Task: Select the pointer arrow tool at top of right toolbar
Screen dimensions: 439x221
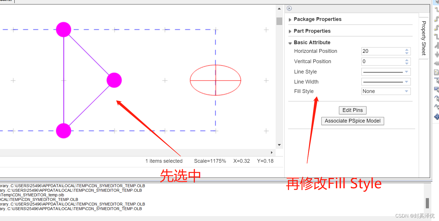Action: 437,2
